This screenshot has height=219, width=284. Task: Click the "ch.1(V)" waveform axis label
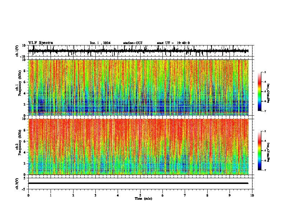17,51
